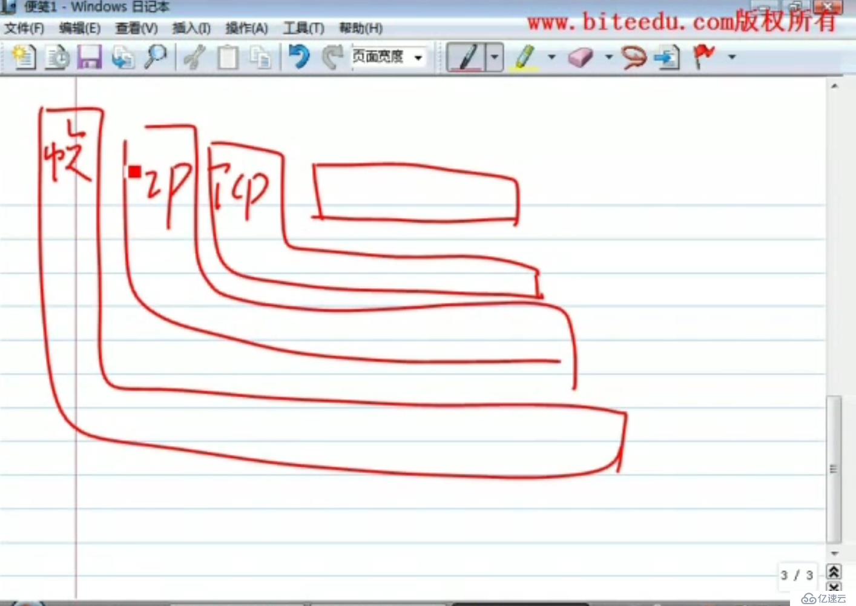The image size is (856, 606).
Task: Select the Highlighter tool
Action: [525, 58]
